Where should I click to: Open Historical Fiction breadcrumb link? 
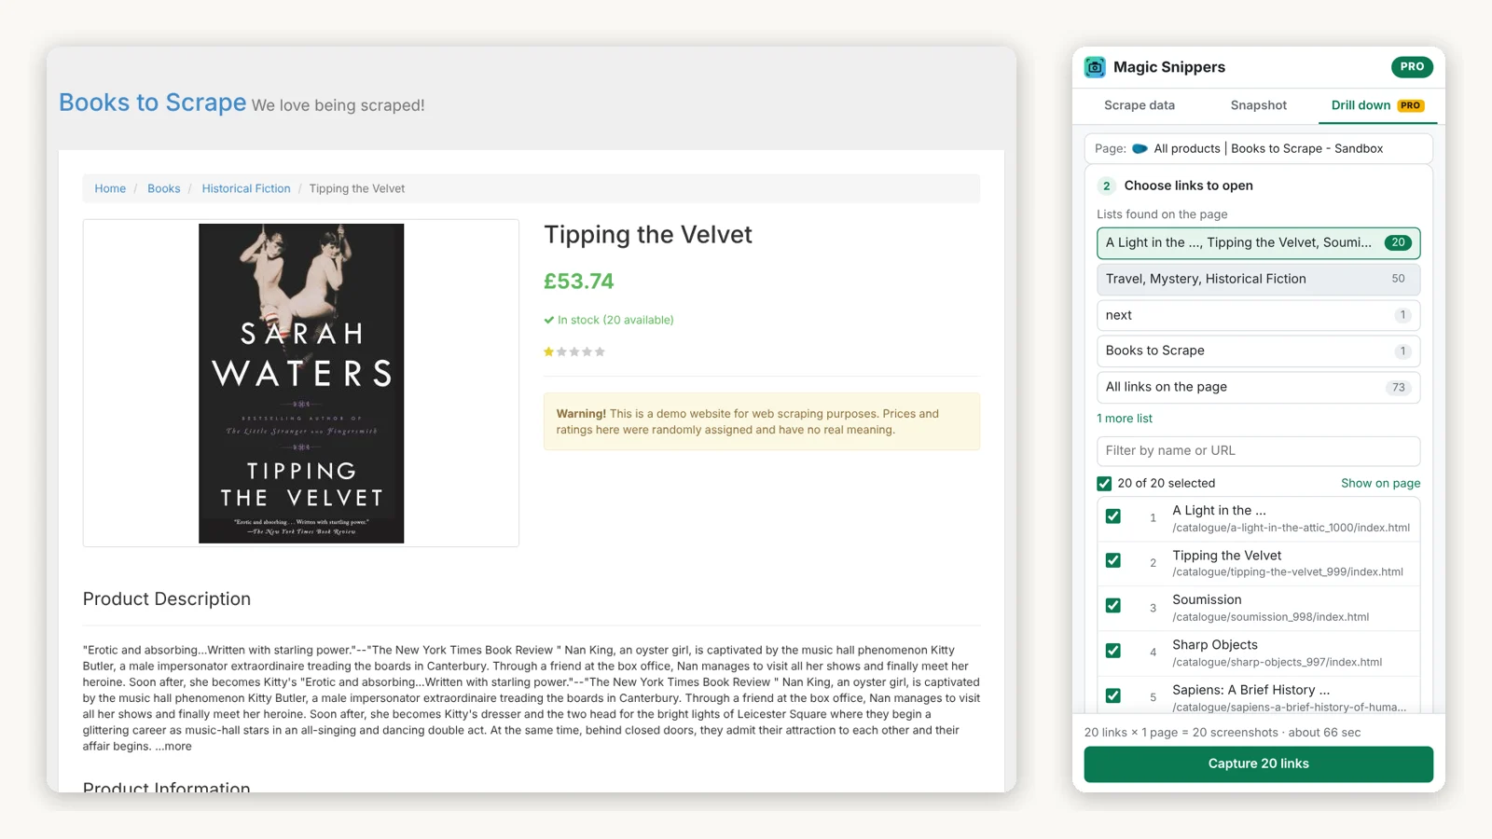pyautogui.click(x=246, y=188)
